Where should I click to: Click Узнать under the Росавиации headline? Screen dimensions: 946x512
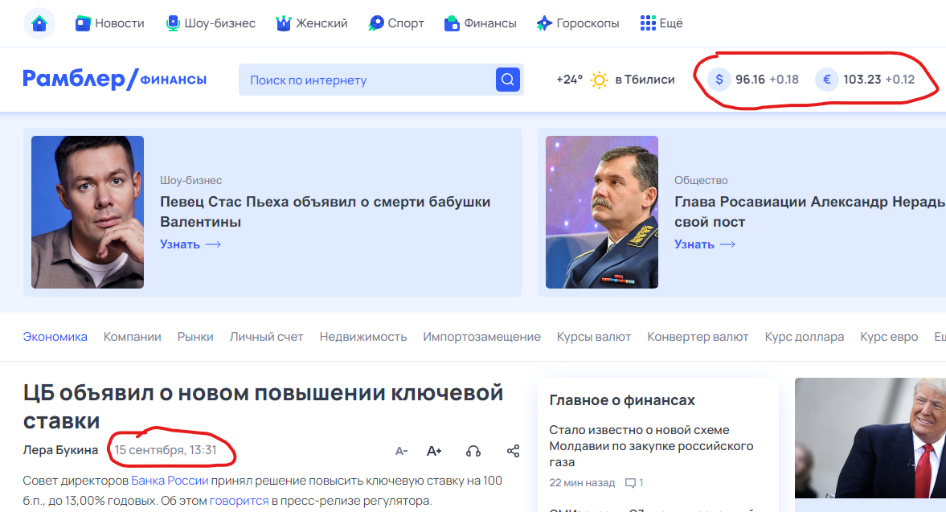coord(705,244)
